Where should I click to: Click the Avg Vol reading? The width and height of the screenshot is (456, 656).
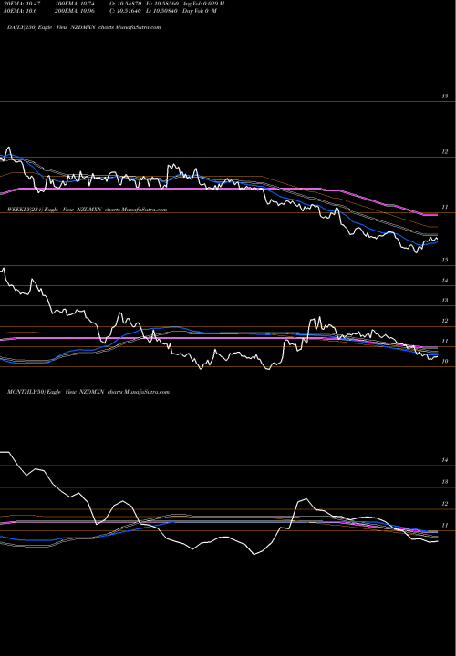203,4
